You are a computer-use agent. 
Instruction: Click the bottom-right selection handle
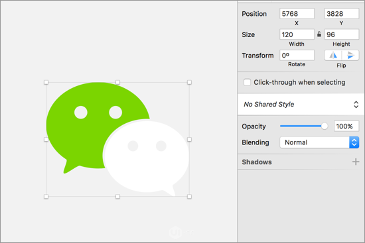189,197
